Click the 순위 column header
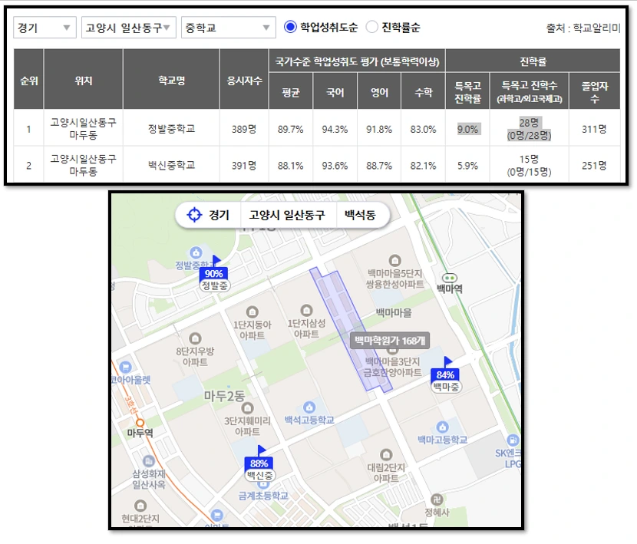637x544 pixels. (x=28, y=79)
